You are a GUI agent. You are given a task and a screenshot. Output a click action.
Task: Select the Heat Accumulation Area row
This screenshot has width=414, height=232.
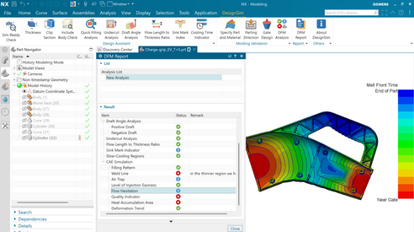168,202
